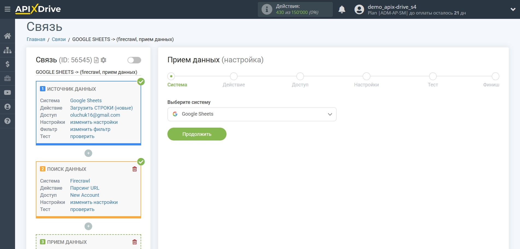Add a step after the data source block
The height and width of the screenshot is (249, 520).
[x=88, y=153]
